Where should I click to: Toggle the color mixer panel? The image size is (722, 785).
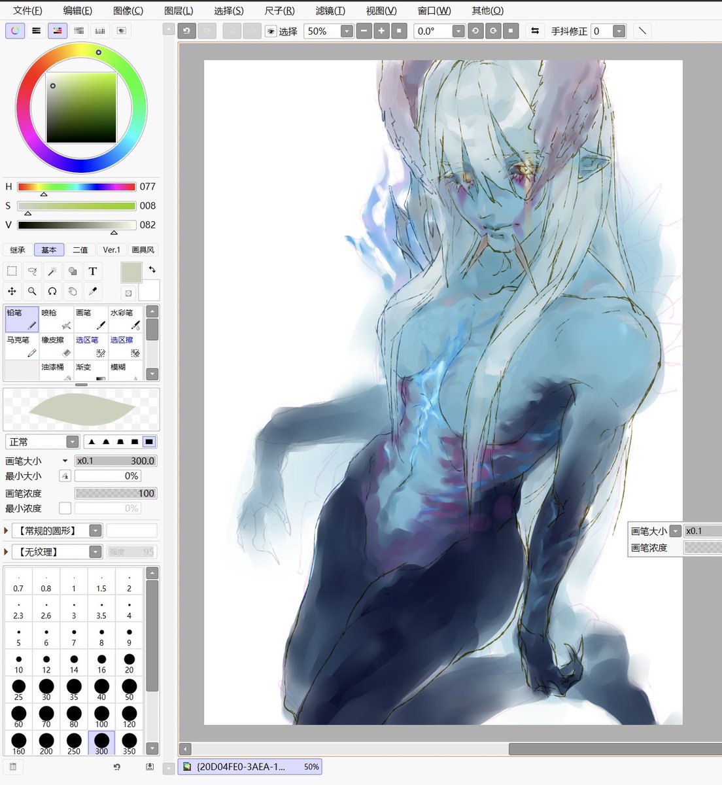click(78, 30)
